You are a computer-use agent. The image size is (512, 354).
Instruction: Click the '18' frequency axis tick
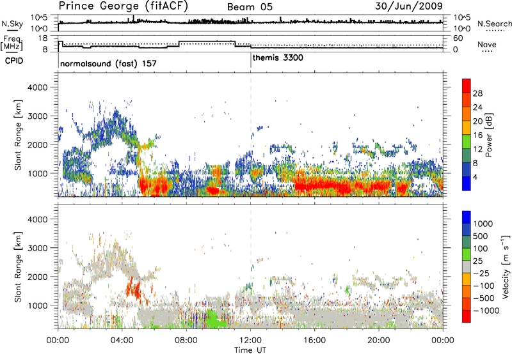click(43, 38)
